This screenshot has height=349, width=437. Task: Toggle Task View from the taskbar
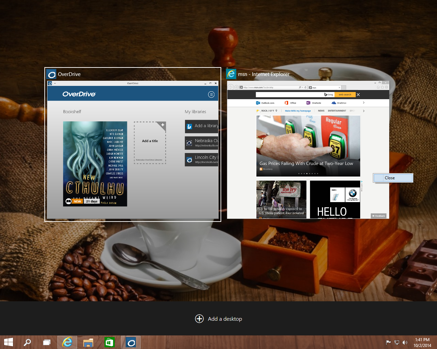tap(47, 342)
